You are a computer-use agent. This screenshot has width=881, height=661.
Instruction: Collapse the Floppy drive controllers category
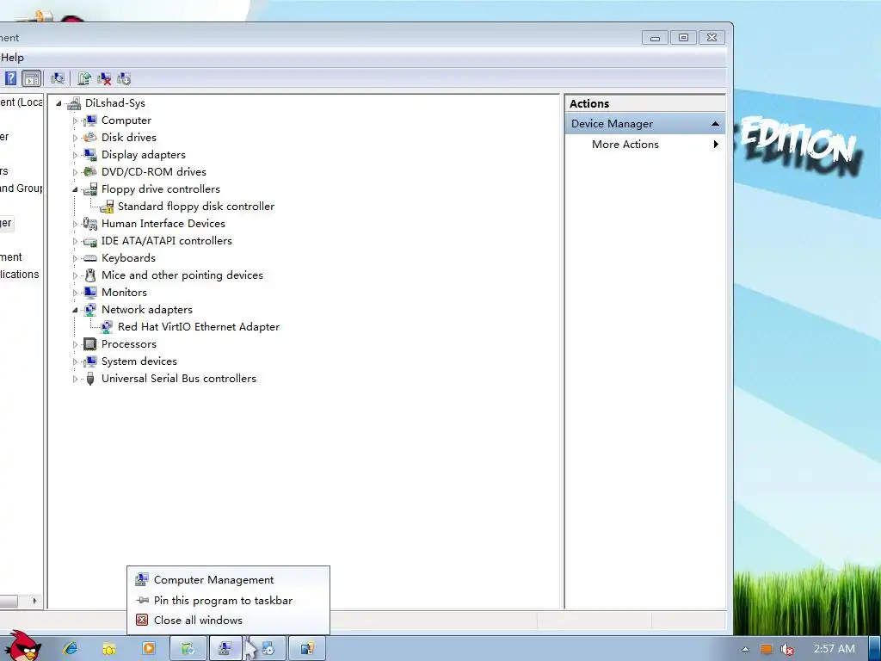(x=75, y=189)
